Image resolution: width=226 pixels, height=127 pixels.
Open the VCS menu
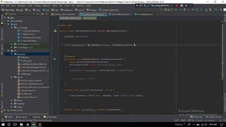click(x=73, y=6)
